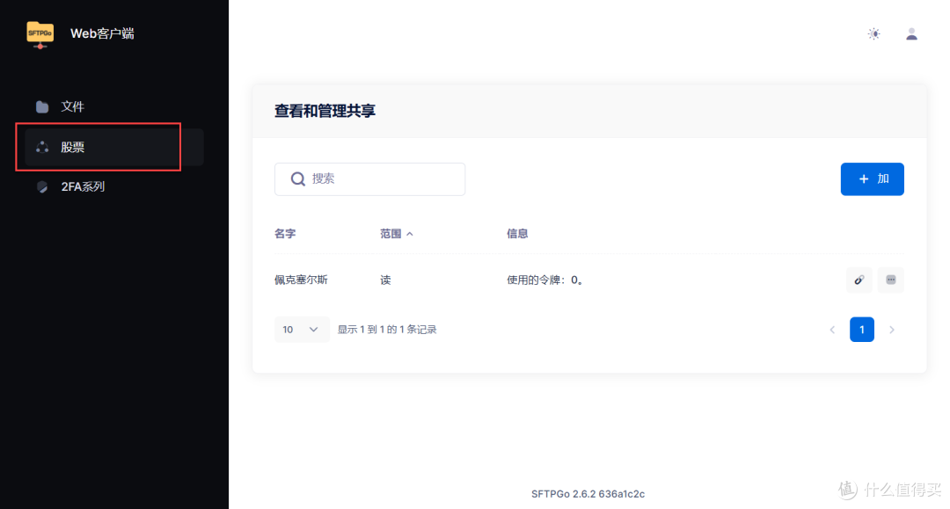
Task: Click the shield icon beside 2FA系列
Action: 42,187
